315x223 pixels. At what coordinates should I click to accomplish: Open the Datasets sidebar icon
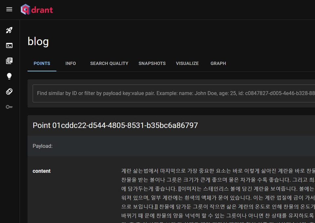(x=9, y=91)
